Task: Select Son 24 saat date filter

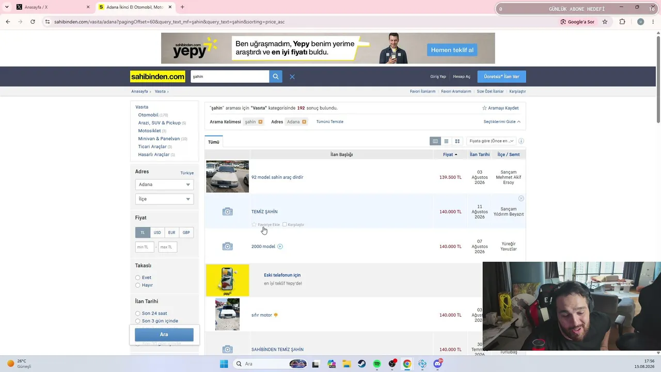Action: (x=138, y=314)
